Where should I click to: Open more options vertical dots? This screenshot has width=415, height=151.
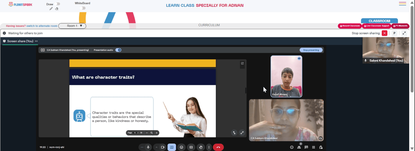[209, 147]
